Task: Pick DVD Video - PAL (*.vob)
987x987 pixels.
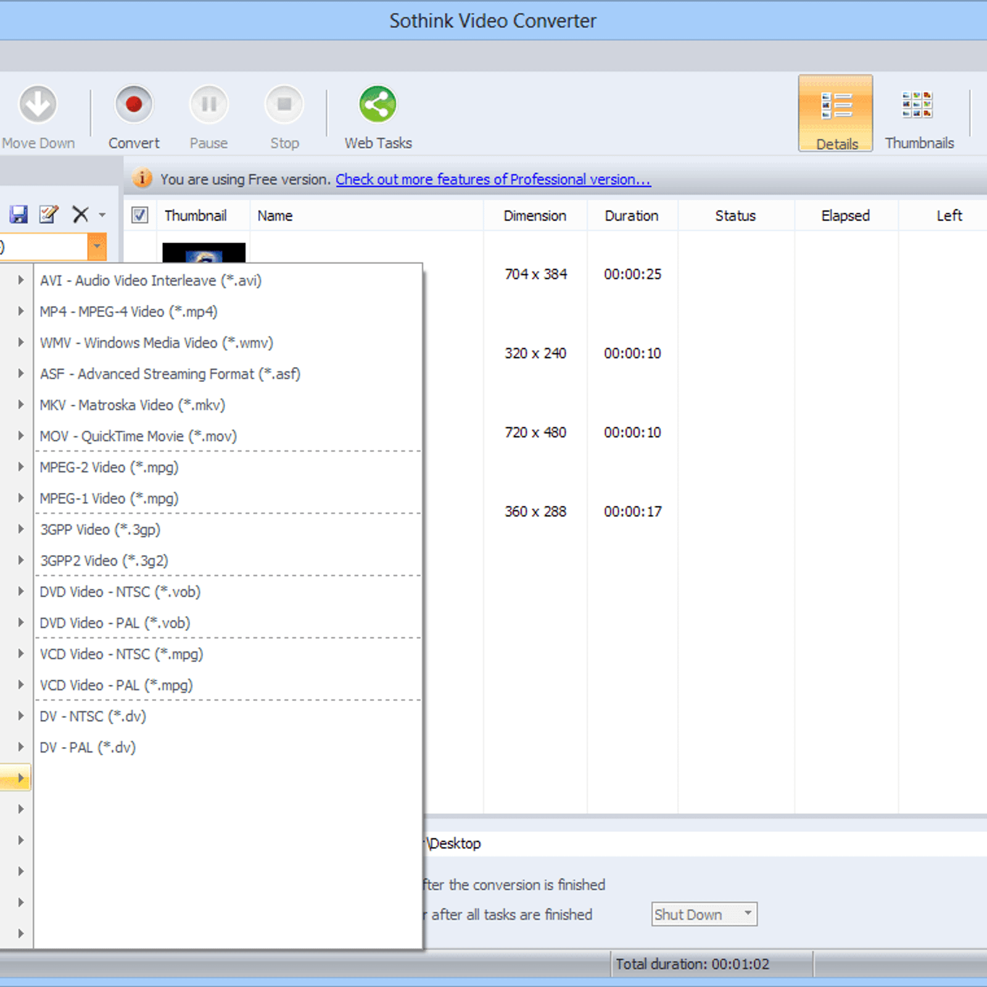Action: pos(228,623)
